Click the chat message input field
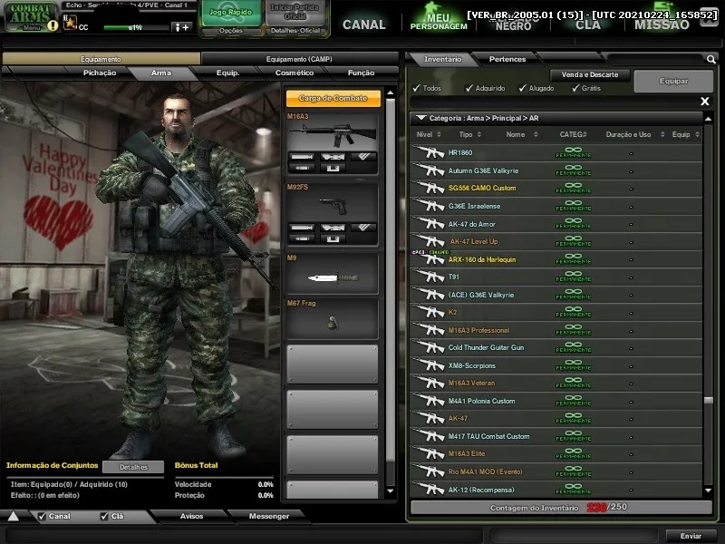The image size is (725, 544). click(x=245, y=536)
